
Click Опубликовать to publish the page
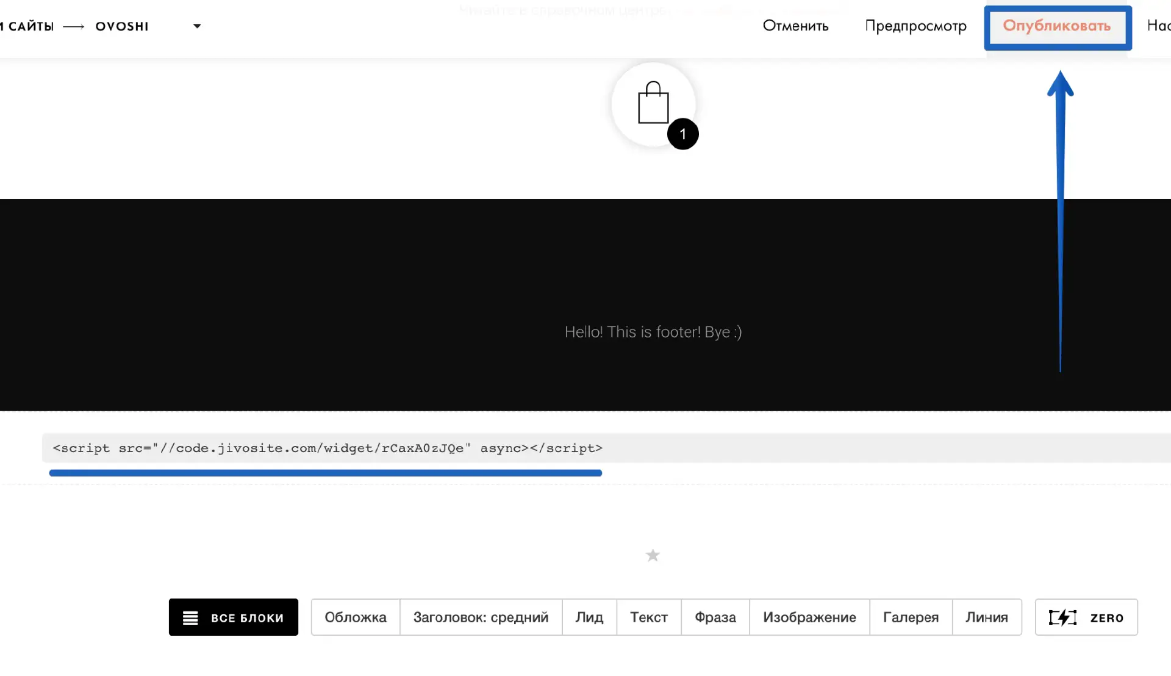click(1057, 26)
